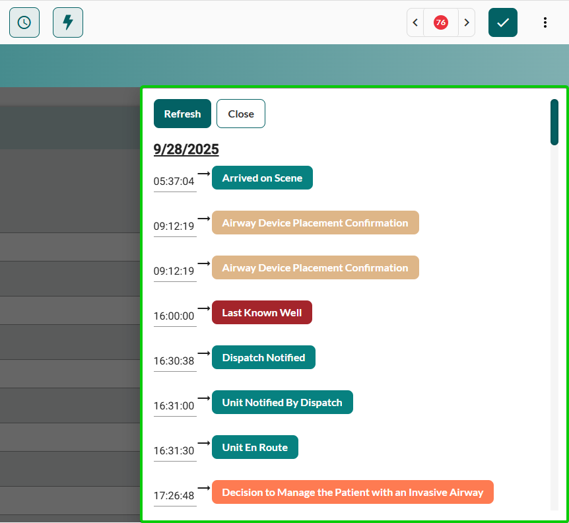Click the arrow icon next to Unit En Route
The image size is (569, 523).
[203, 441]
